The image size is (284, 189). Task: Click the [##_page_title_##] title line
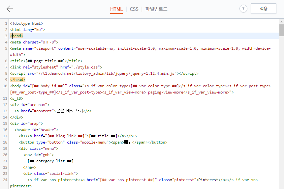46,61
